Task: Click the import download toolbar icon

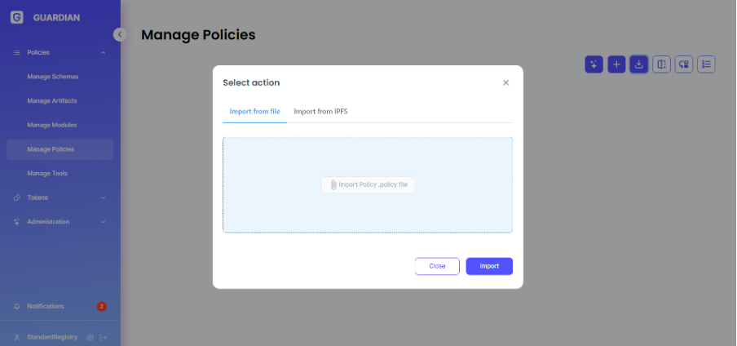Action: coord(639,64)
